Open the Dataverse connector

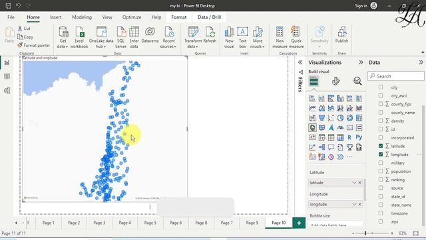click(x=150, y=35)
